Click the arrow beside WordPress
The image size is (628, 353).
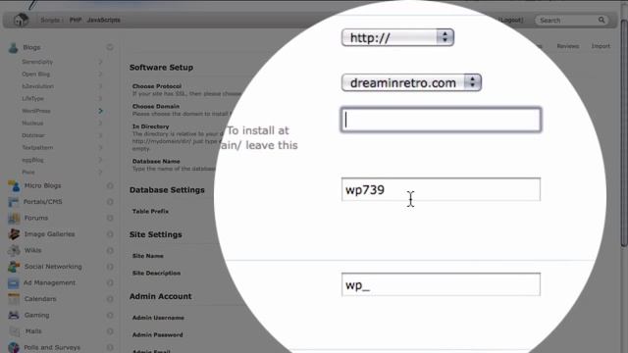[x=100, y=111]
